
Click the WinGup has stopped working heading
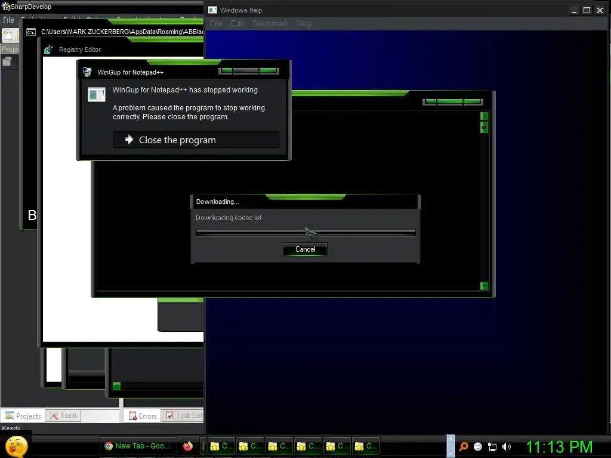point(185,90)
